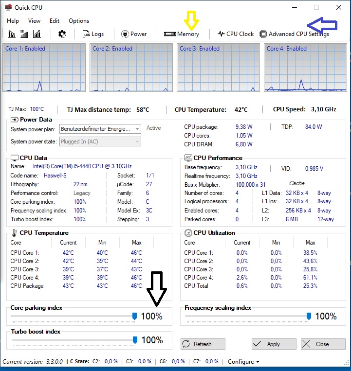Click the window resize grip in status bar
The image size is (351, 371).
[x=346, y=362]
